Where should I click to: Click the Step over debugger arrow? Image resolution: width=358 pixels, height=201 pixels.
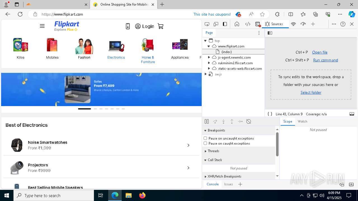[215, 121]
